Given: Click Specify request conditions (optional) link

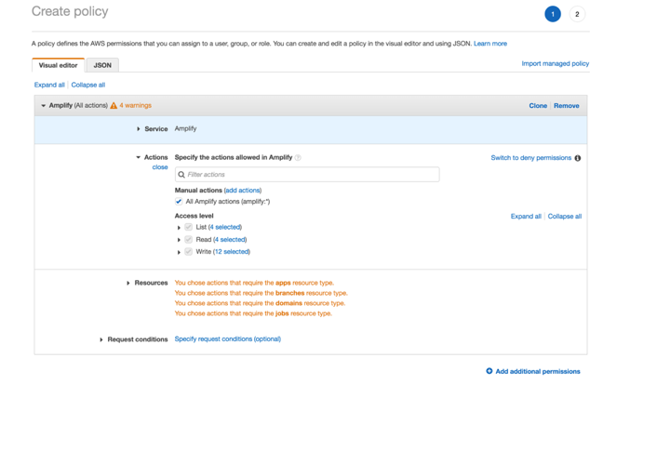Looking at the screenshot, I should tap(227, 338).
